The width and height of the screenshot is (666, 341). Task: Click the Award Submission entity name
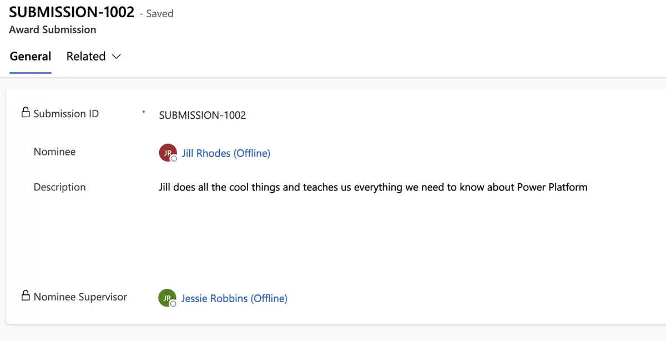[53, 29]
